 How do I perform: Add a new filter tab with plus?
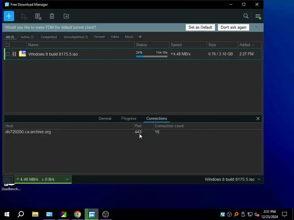coord(140,37)
